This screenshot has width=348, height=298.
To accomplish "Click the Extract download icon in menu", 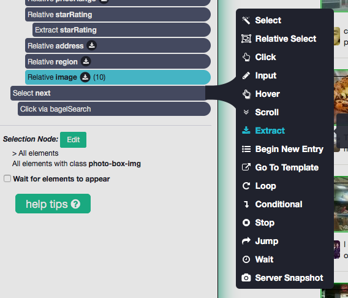I will tap(246, 131).
